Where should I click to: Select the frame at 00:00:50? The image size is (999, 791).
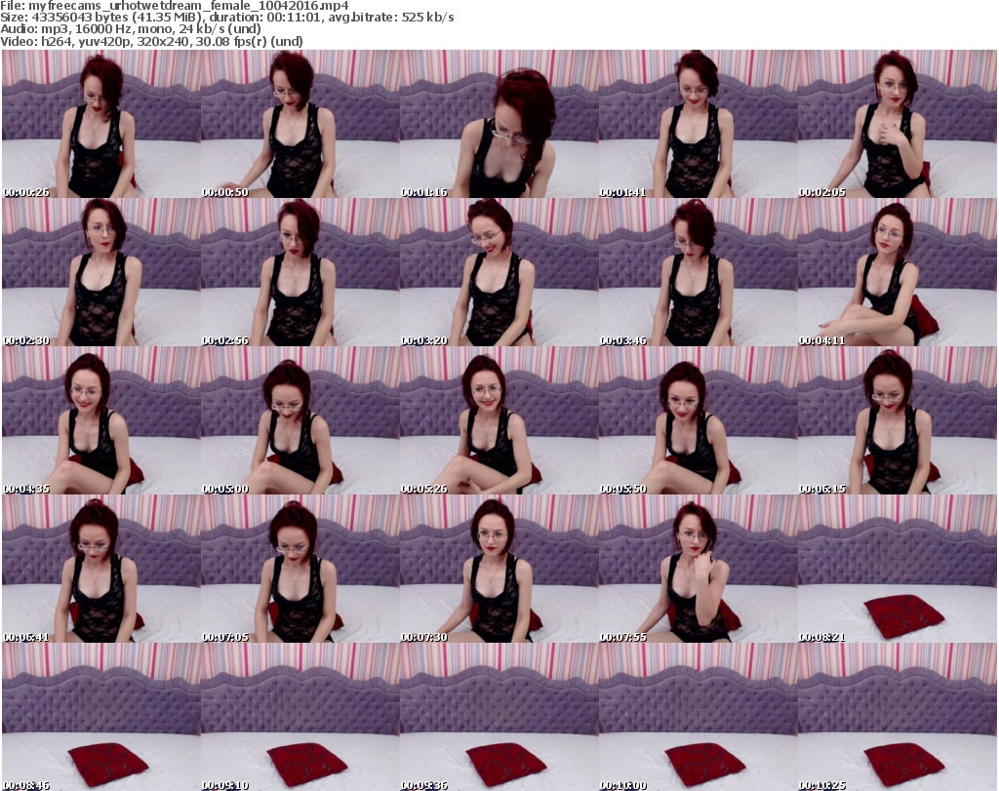[x=300, y=124]
